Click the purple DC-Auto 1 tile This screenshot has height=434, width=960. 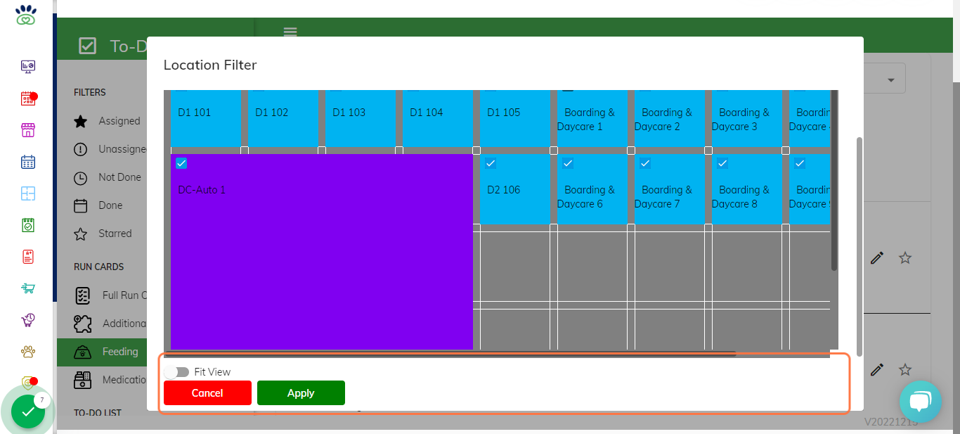322,252
